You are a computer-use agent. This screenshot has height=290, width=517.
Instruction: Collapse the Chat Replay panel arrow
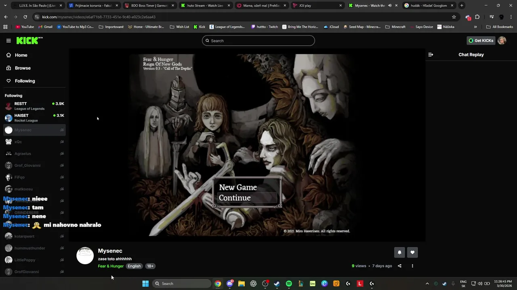[431, 54]
